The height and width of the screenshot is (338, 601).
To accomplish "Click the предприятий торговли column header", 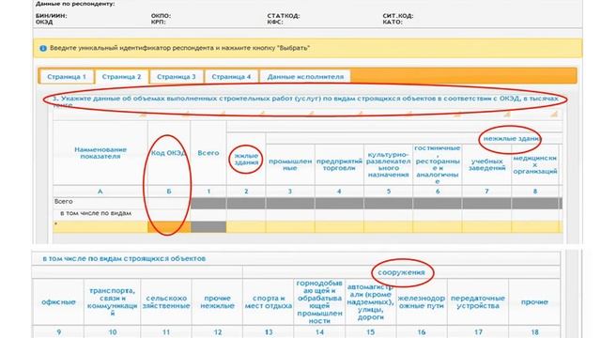I will 339,165.
